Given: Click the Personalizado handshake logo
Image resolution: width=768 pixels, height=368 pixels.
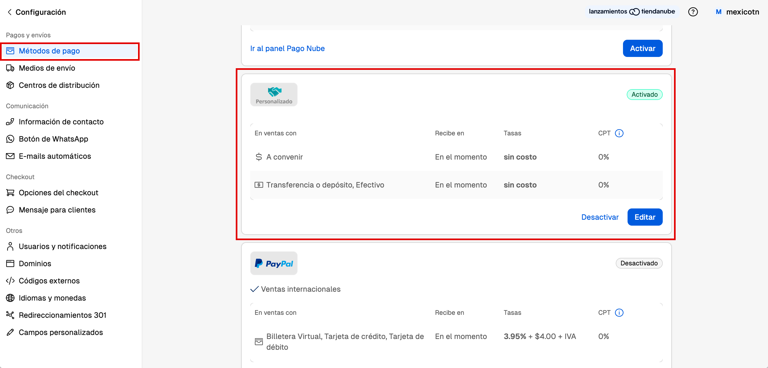Looking at the screenshot, I should point(274,94).
